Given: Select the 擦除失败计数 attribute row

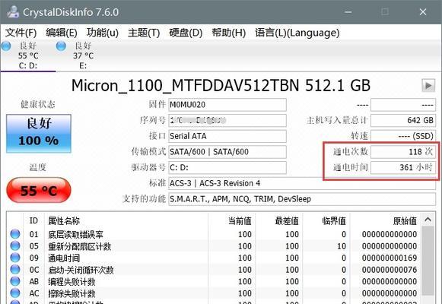Looking at the screenshot, I should coord(215,293).
